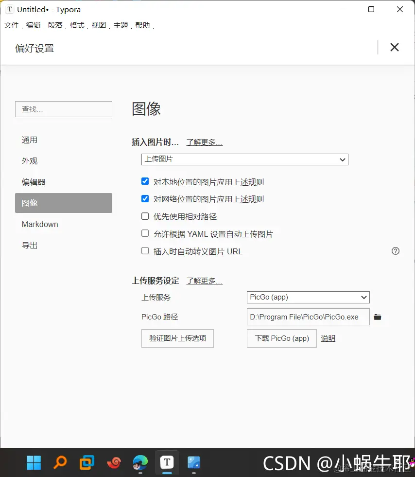Open the 上传服务 dropdown showing PicGo

308,297
